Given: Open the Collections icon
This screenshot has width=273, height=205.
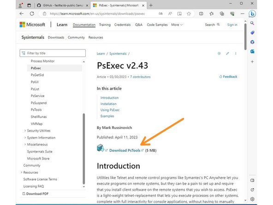Looking at the screenshot, I should [222, 13].
